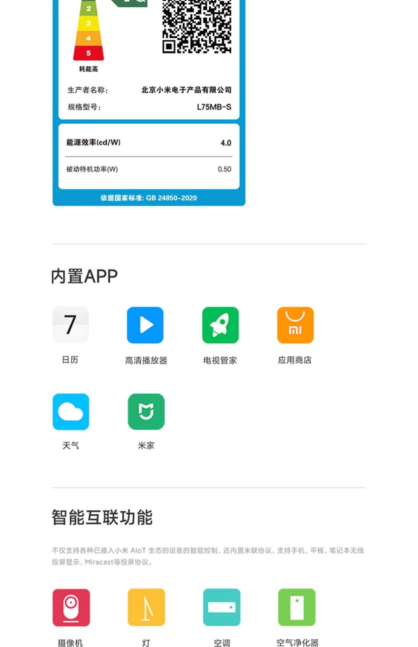The height and width of the screenshot is (647, 418).
Task: Click the 智能互联功能 section heading
Action: coord(102,517)
